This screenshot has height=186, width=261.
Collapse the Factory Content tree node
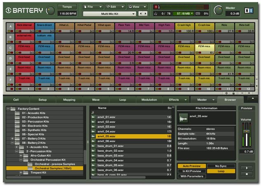tap(8, 109)
